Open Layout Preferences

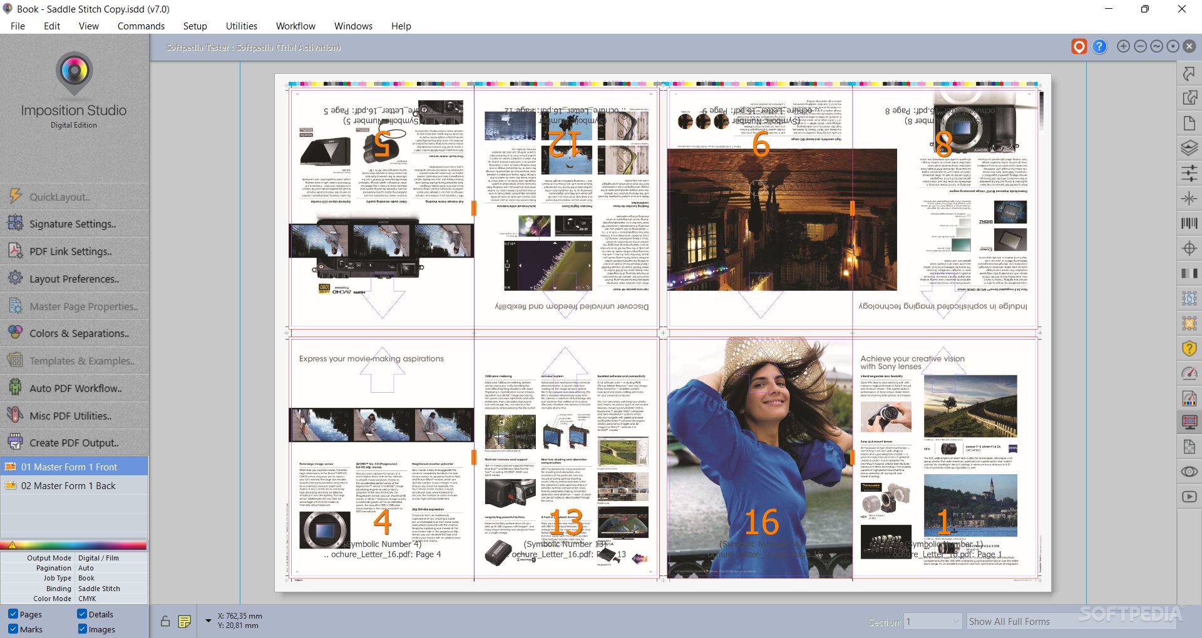(74, 278)
